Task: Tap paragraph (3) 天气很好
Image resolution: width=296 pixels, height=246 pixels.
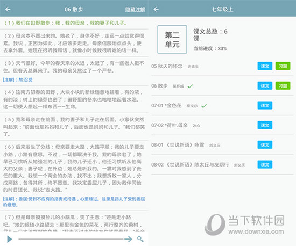Action: click(74, 67)
